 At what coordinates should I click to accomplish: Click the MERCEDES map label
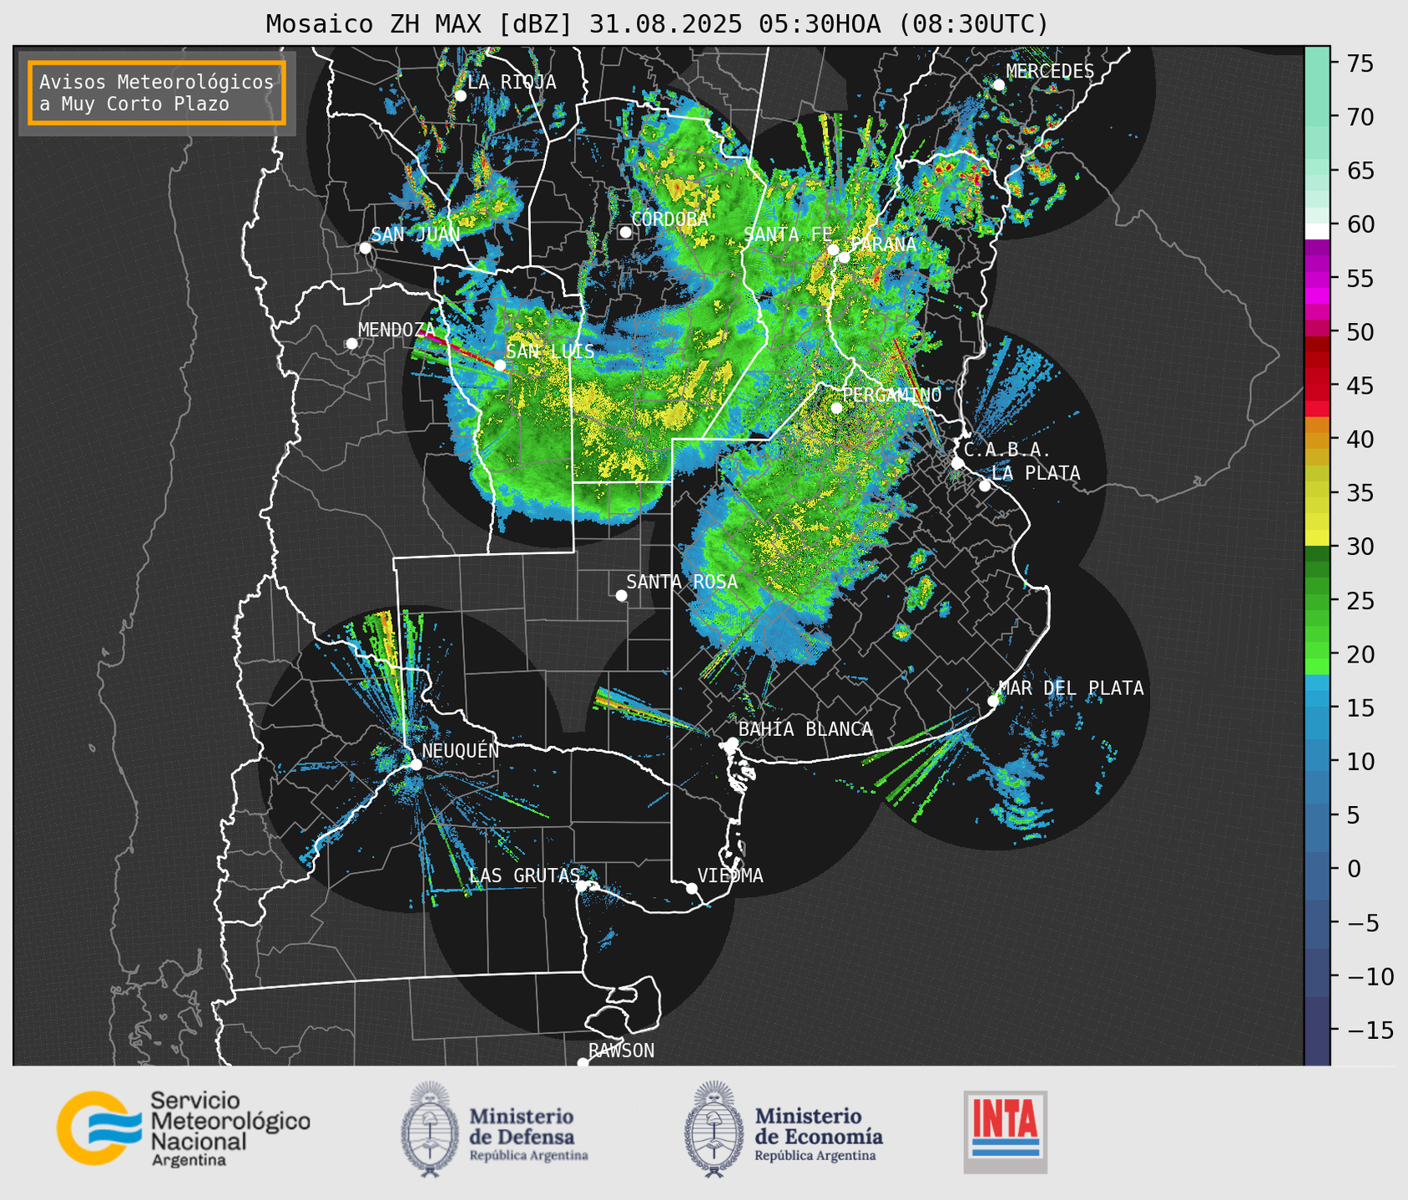pyautogui.click(x=1050, y=71)
